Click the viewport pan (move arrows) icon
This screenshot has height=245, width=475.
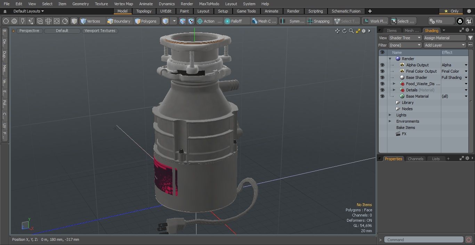(x=337, y=31)
